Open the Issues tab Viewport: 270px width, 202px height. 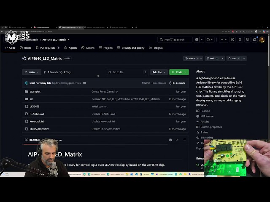(x=25, y=48)
